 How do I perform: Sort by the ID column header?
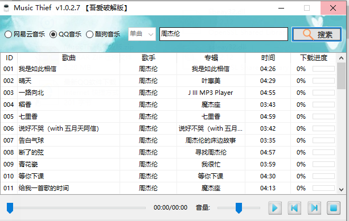pyautogui.click(x=9, y=58)
